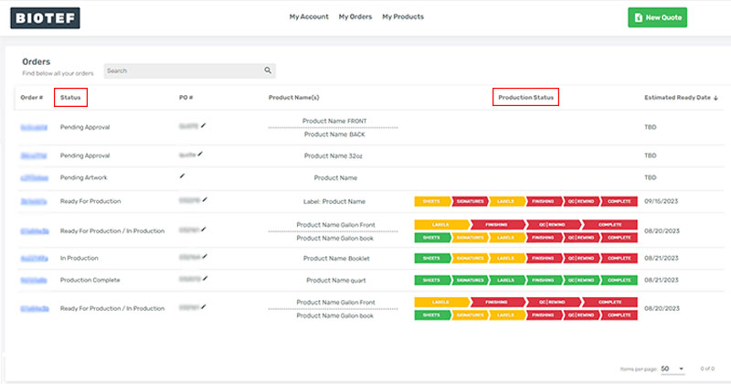731x384 pixels.
Task: Edit PO number for the Pending Artwork order
Action: point(183,176)
